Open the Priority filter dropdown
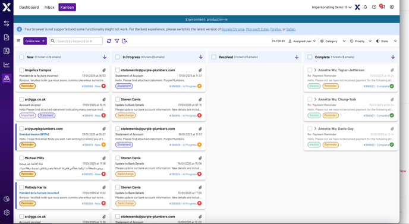409x224 pixels. 361,41
